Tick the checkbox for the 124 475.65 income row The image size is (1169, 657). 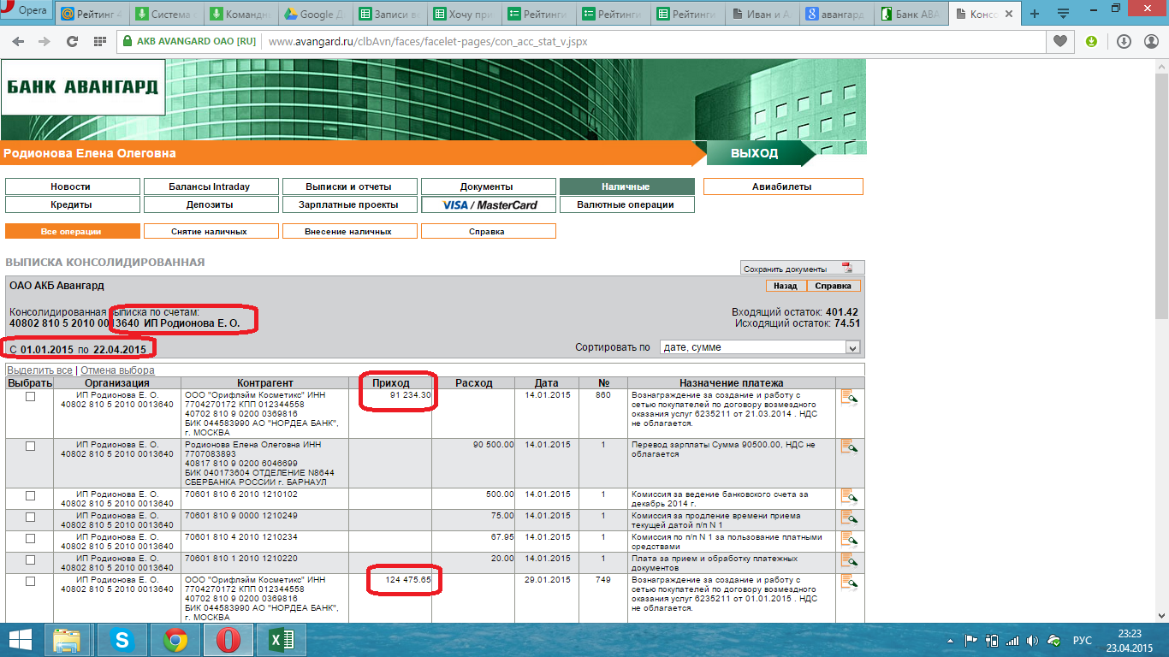click(30, 581)
